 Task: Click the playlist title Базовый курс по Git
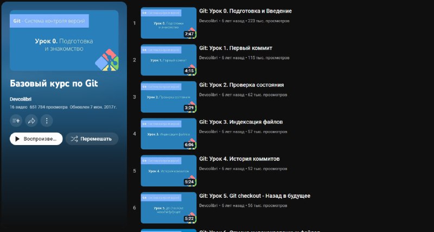[54, 84]
